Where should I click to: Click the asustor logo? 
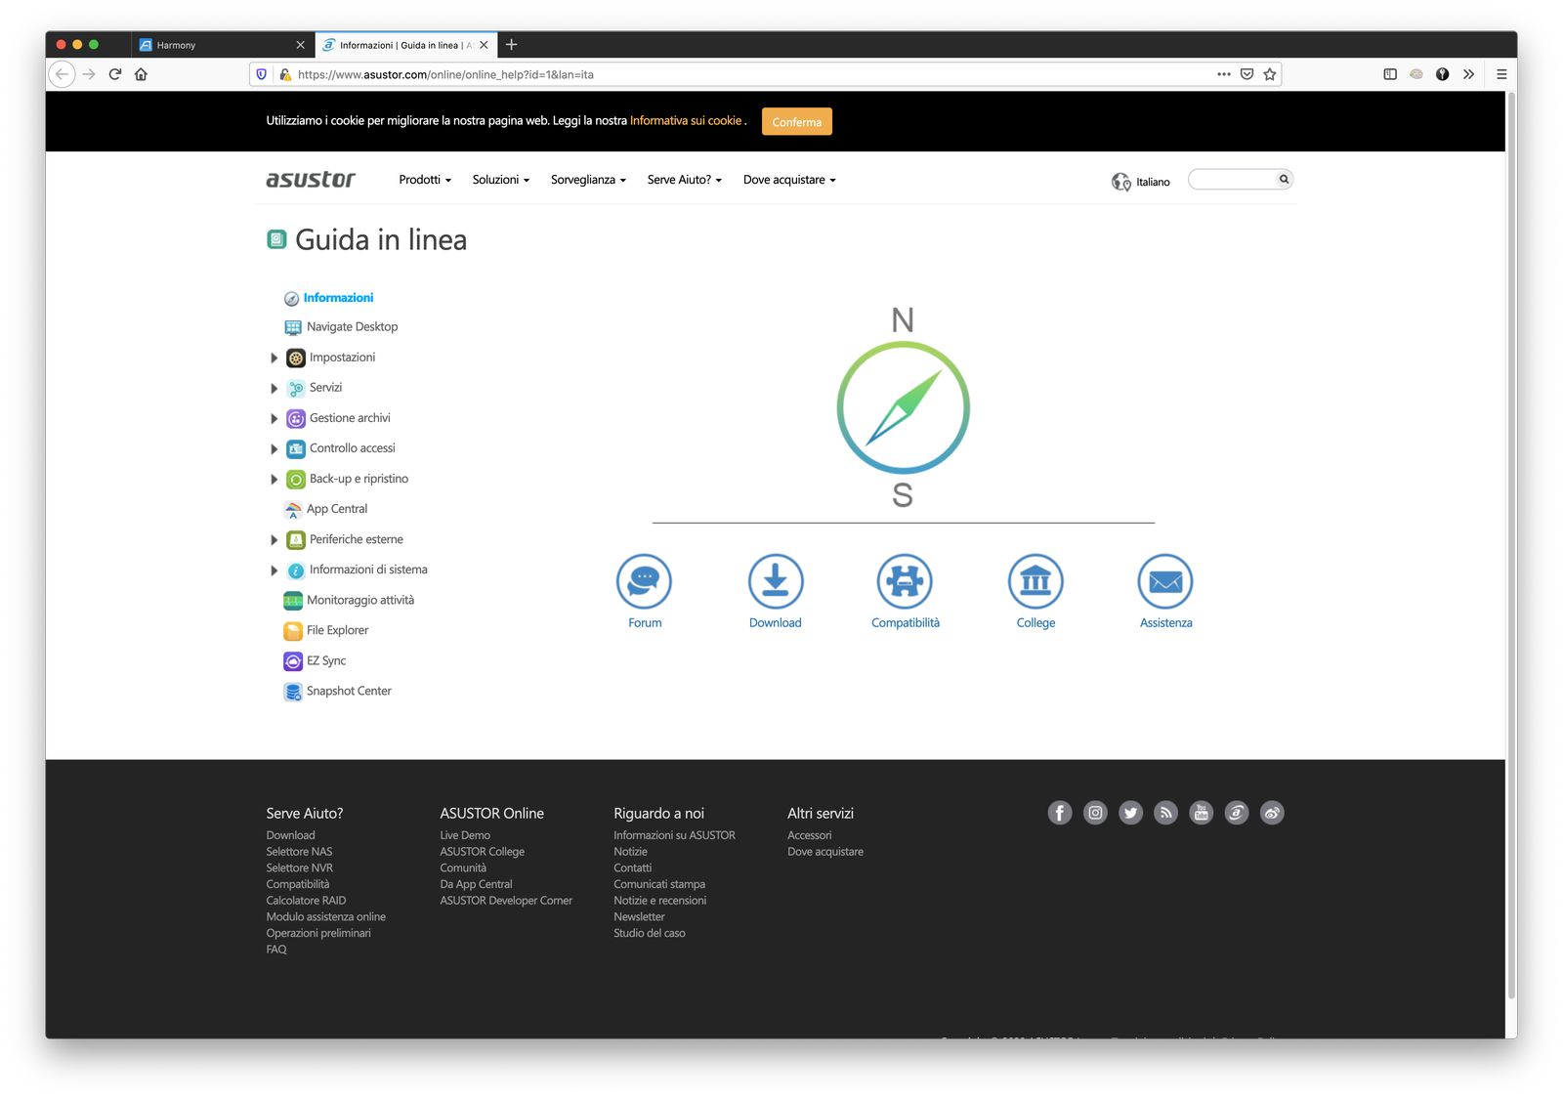[311, 180]
